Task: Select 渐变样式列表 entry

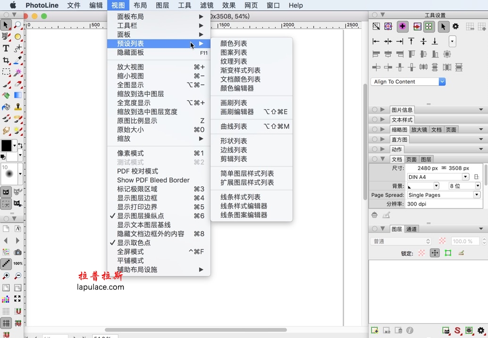Action: click(252, 70)
